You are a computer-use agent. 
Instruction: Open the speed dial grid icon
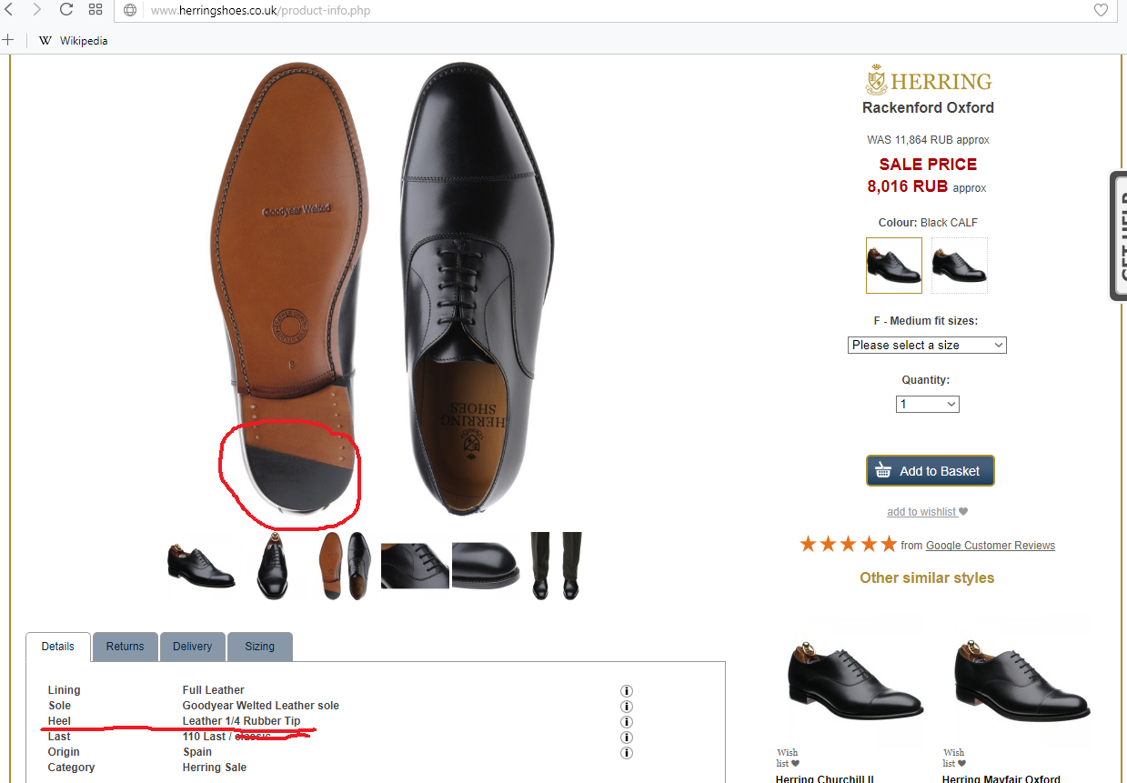(96, 10)
